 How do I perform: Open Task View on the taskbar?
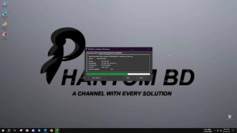click(15, 130)
